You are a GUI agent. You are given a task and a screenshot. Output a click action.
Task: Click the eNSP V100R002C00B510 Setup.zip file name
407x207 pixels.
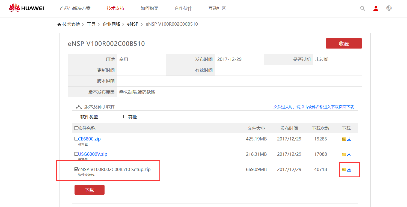[114, 169]
